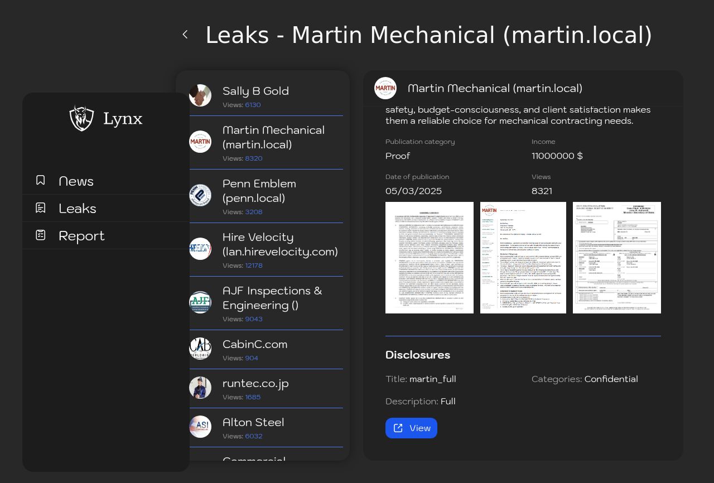Image resolution: width=714 pixels, height=483 pixels.
Task: Click the views count 3208
Action: [254, 212]
